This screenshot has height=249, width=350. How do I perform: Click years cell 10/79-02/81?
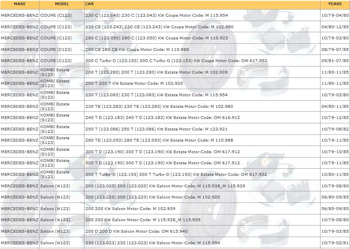(335, 243)
